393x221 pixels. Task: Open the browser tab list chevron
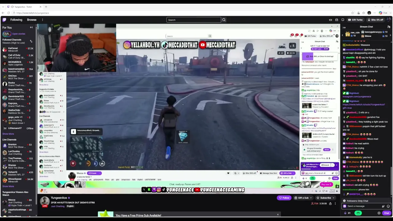point(3,7)
